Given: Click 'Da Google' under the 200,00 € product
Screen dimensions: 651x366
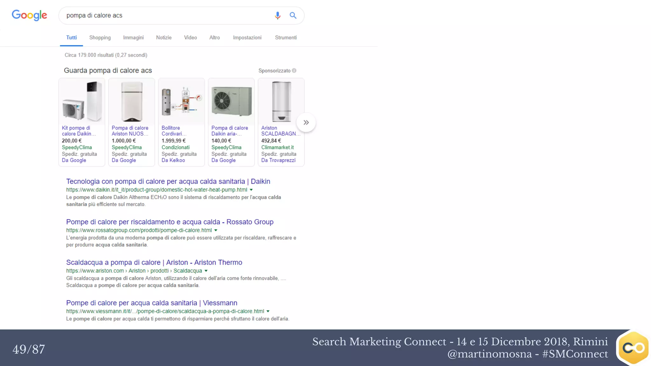Looking at the screenshot, I should pos(74,160).
